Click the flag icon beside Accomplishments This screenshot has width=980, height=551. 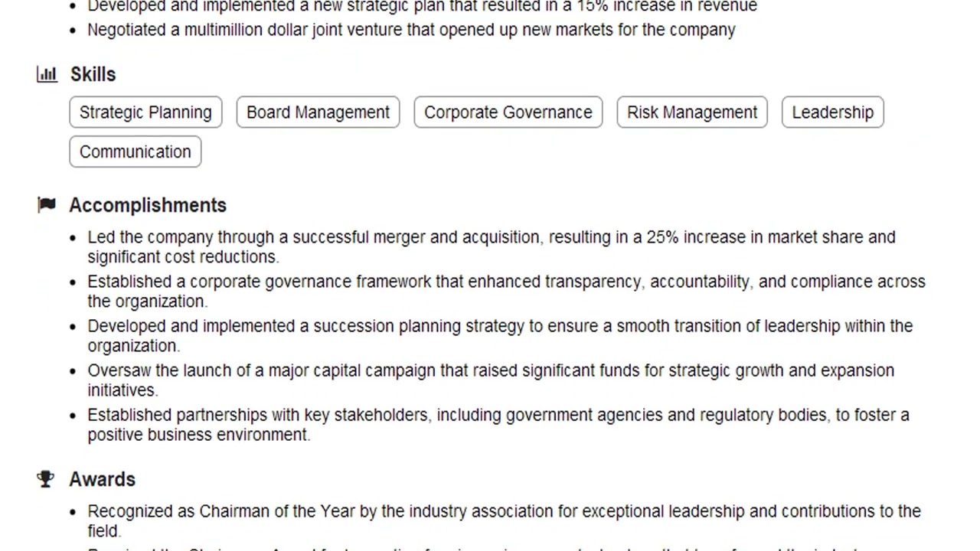[x=47, y=204]
